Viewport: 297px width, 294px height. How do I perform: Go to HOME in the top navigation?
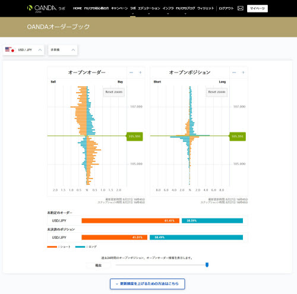(77, 8)
